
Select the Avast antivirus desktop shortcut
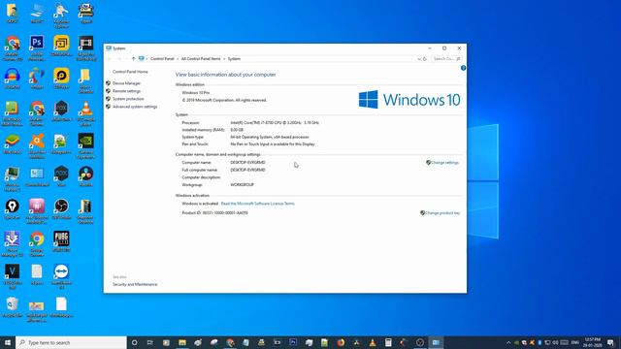[x=37, y=146]
